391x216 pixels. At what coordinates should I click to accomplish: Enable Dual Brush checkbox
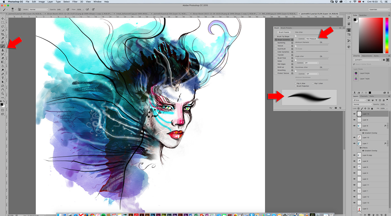[x=276, y=49]
